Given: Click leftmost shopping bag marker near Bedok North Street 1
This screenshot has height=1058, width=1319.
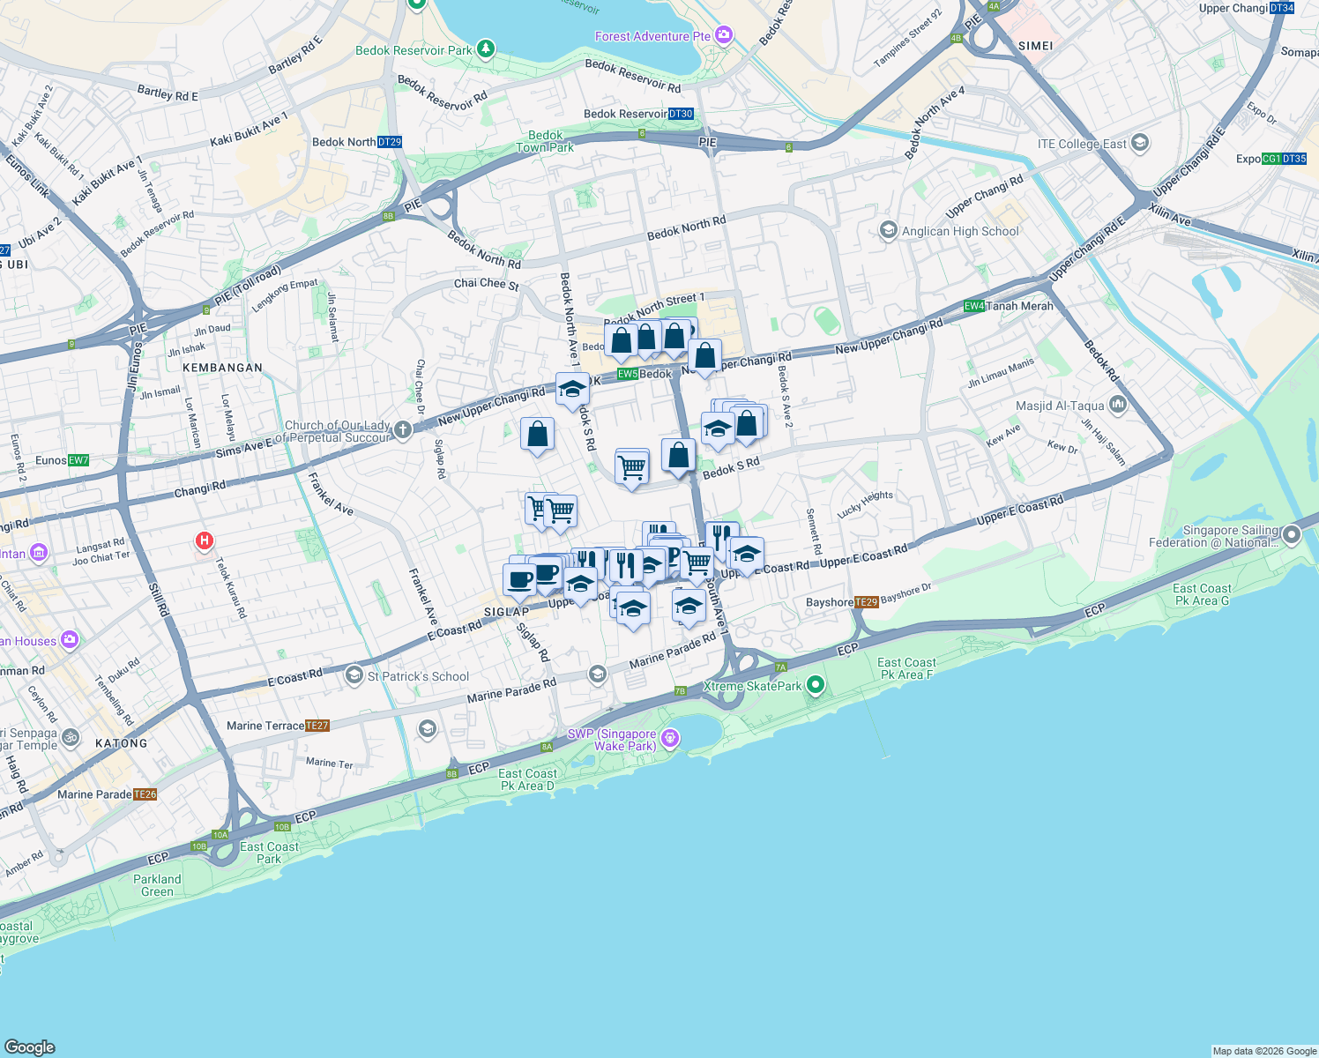Looking at the screenshot, I should point(622,340).
